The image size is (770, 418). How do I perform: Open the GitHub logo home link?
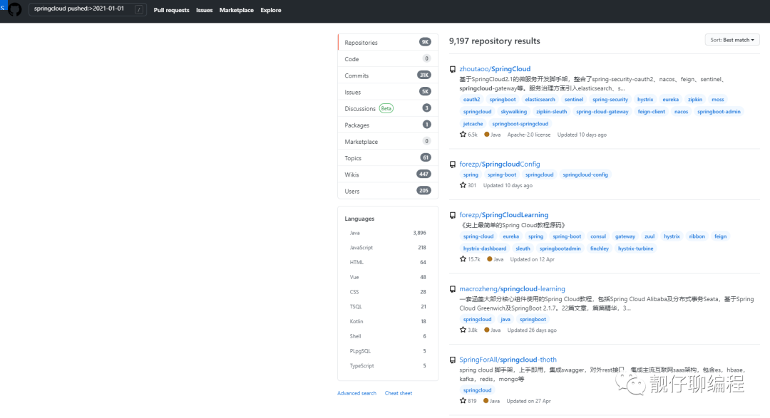(15, 9)
